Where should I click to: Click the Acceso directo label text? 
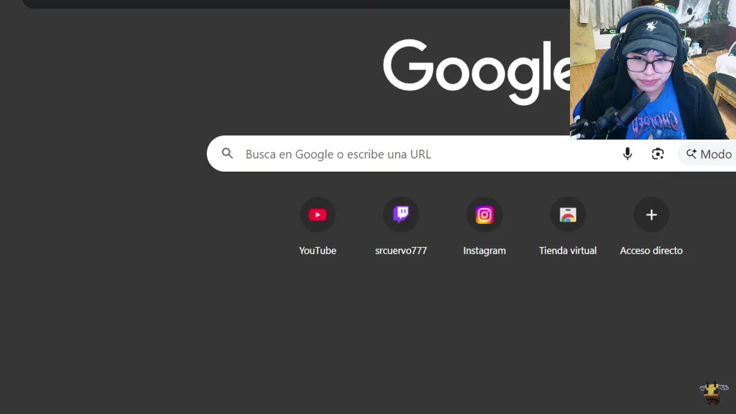click(651, 251)
